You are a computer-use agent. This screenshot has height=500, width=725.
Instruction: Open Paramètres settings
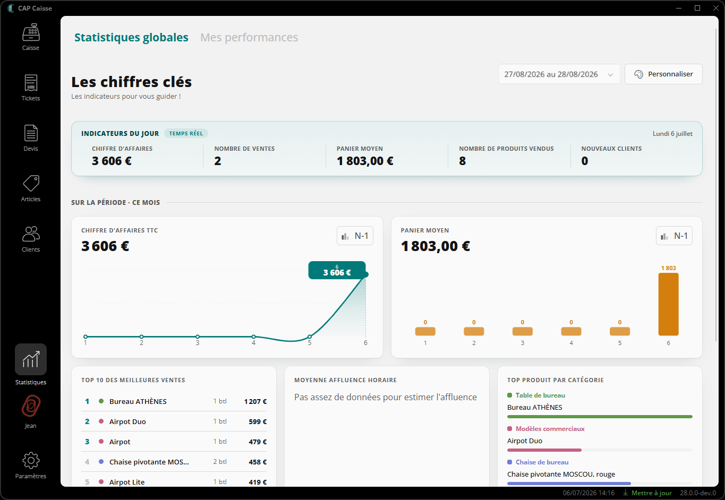point(31,465)
